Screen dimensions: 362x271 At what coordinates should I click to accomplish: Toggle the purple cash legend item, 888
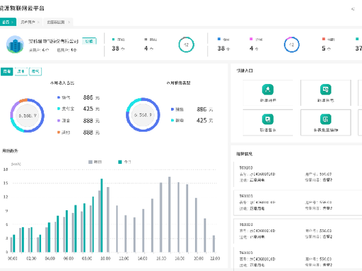coord(78,121)
